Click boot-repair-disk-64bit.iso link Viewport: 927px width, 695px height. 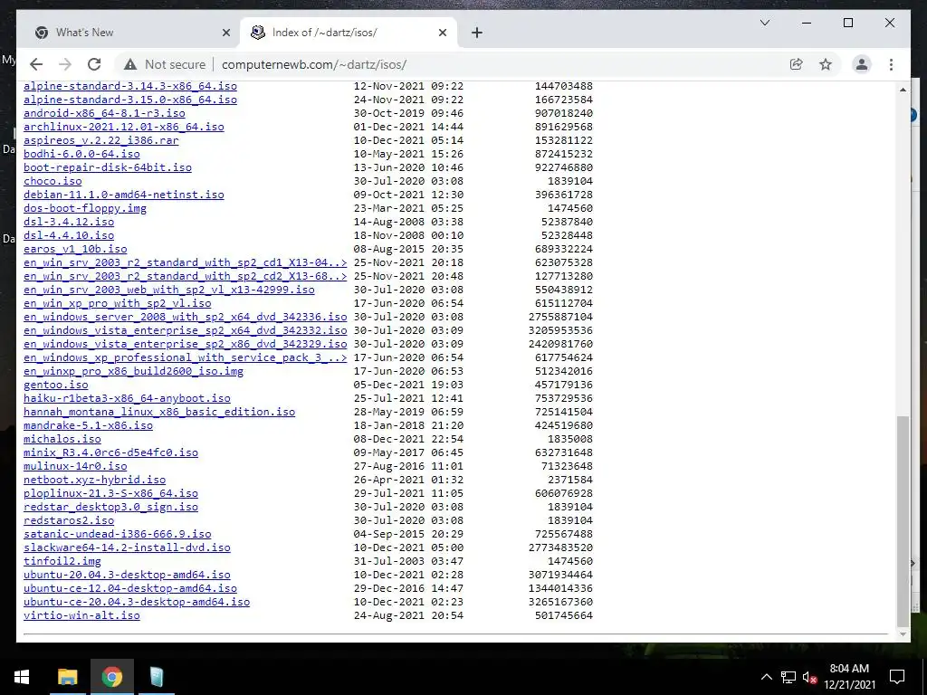pos(108,167)
